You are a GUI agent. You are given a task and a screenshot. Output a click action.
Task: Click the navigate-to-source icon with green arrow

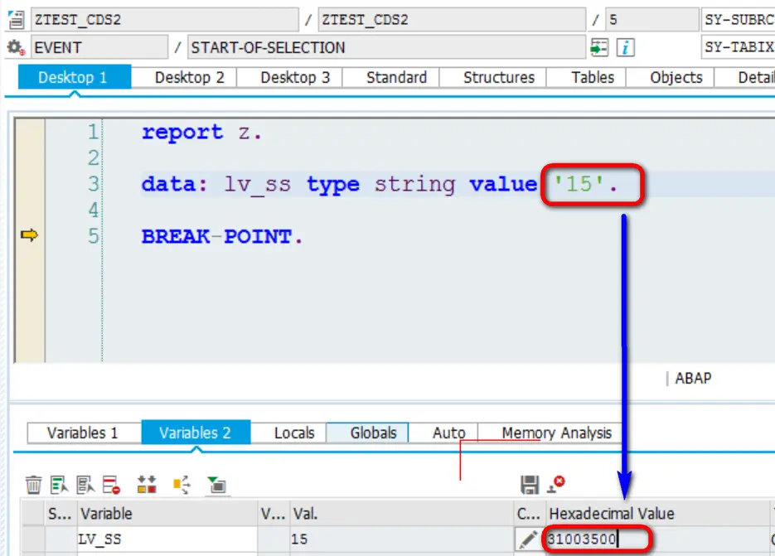(599, 48)
